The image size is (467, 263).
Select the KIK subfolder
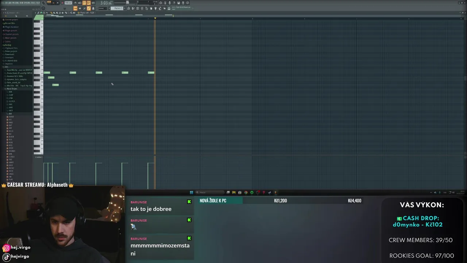10,114
